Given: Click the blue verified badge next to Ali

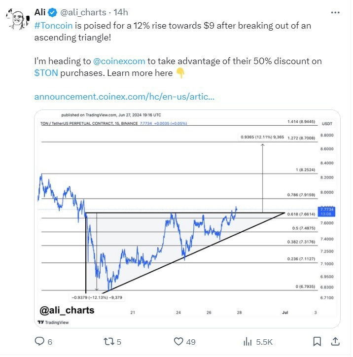Looking at the screenshot, I should 53,12.
